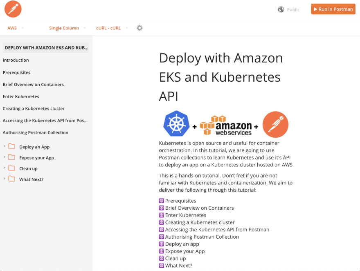This screenshot has width=360, height=271.
Task: Click the Public visibility label
Action: point(293,10)
